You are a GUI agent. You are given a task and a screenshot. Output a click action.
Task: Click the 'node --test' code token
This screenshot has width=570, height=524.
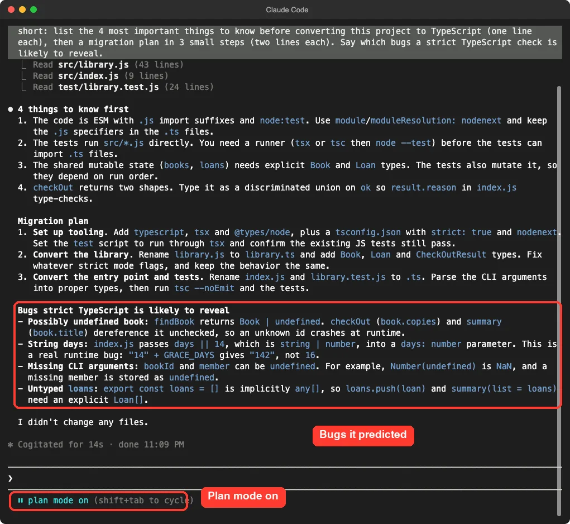[403, 142]
